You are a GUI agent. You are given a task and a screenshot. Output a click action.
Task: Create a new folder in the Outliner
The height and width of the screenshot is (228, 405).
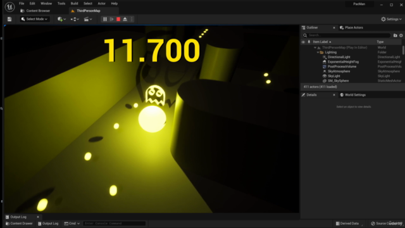(395, 35)
